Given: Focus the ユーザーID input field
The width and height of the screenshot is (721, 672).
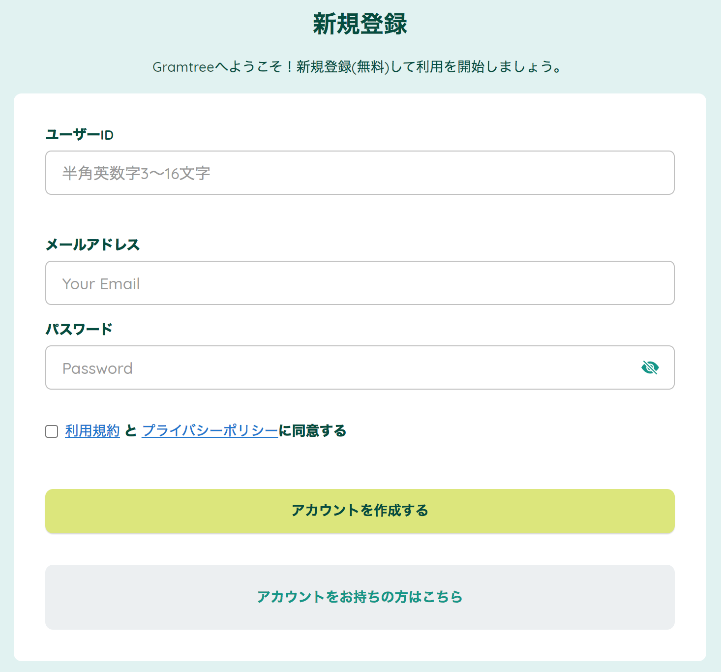Looking at the screenshot, I should click(x=360, y=173).
